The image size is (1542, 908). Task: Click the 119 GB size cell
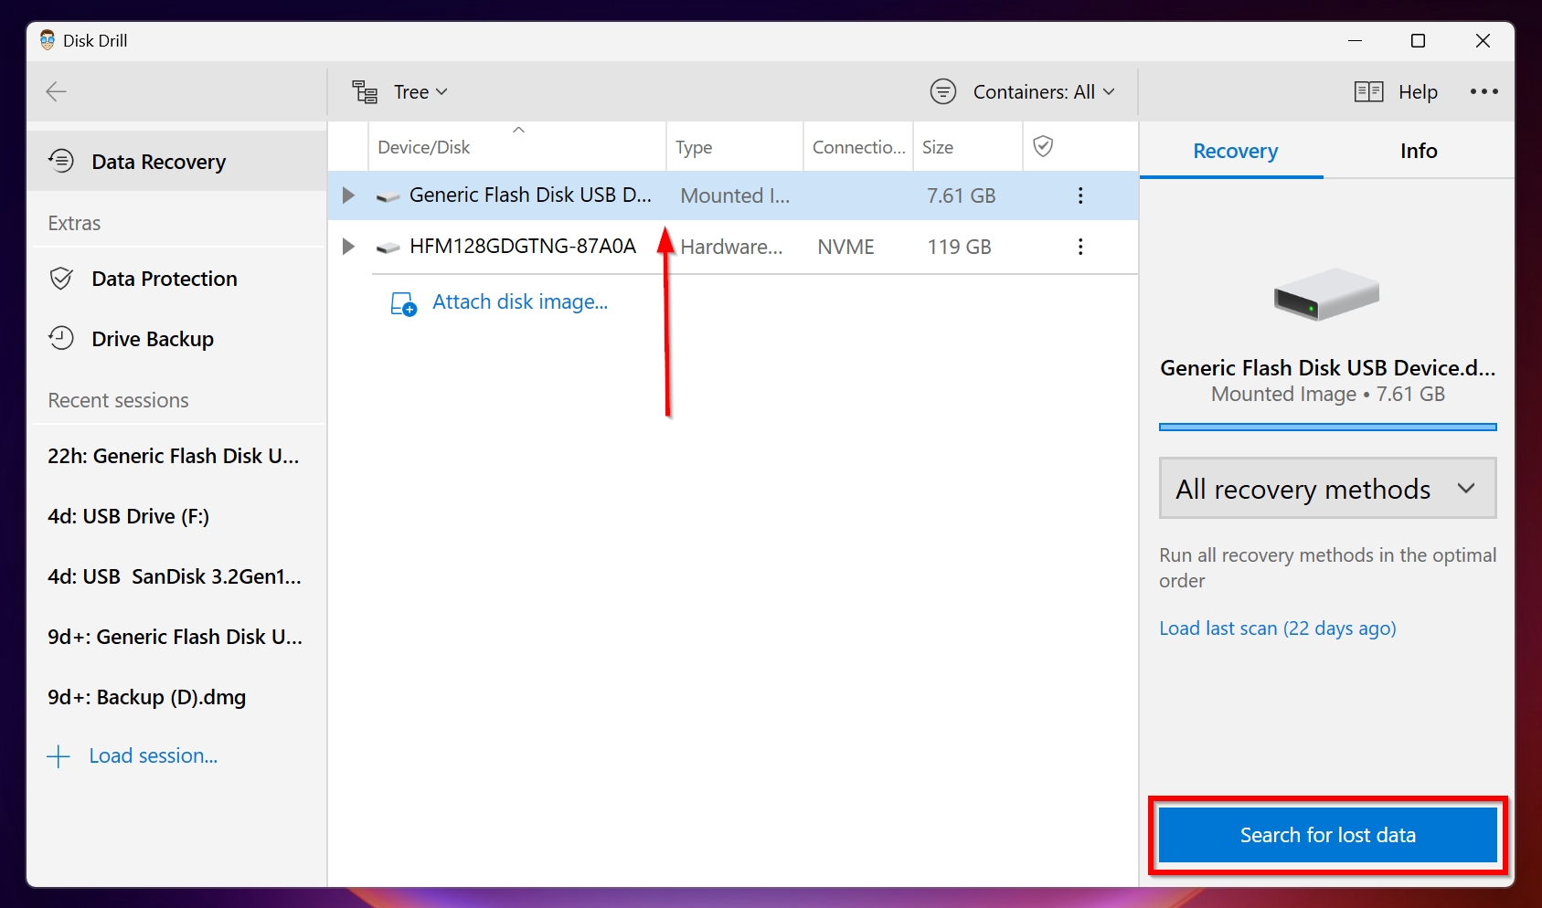[x=959, y=247]
